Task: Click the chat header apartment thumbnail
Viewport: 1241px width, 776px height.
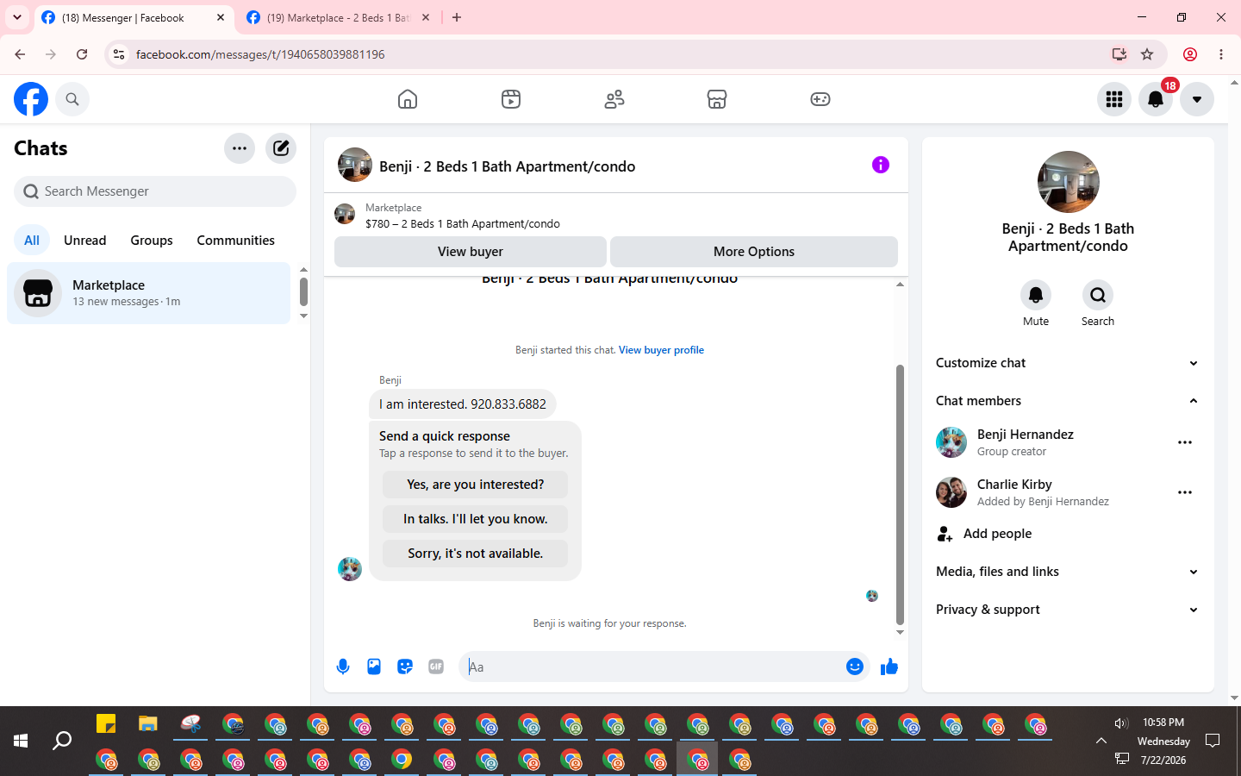Action: tap(355, 165)
